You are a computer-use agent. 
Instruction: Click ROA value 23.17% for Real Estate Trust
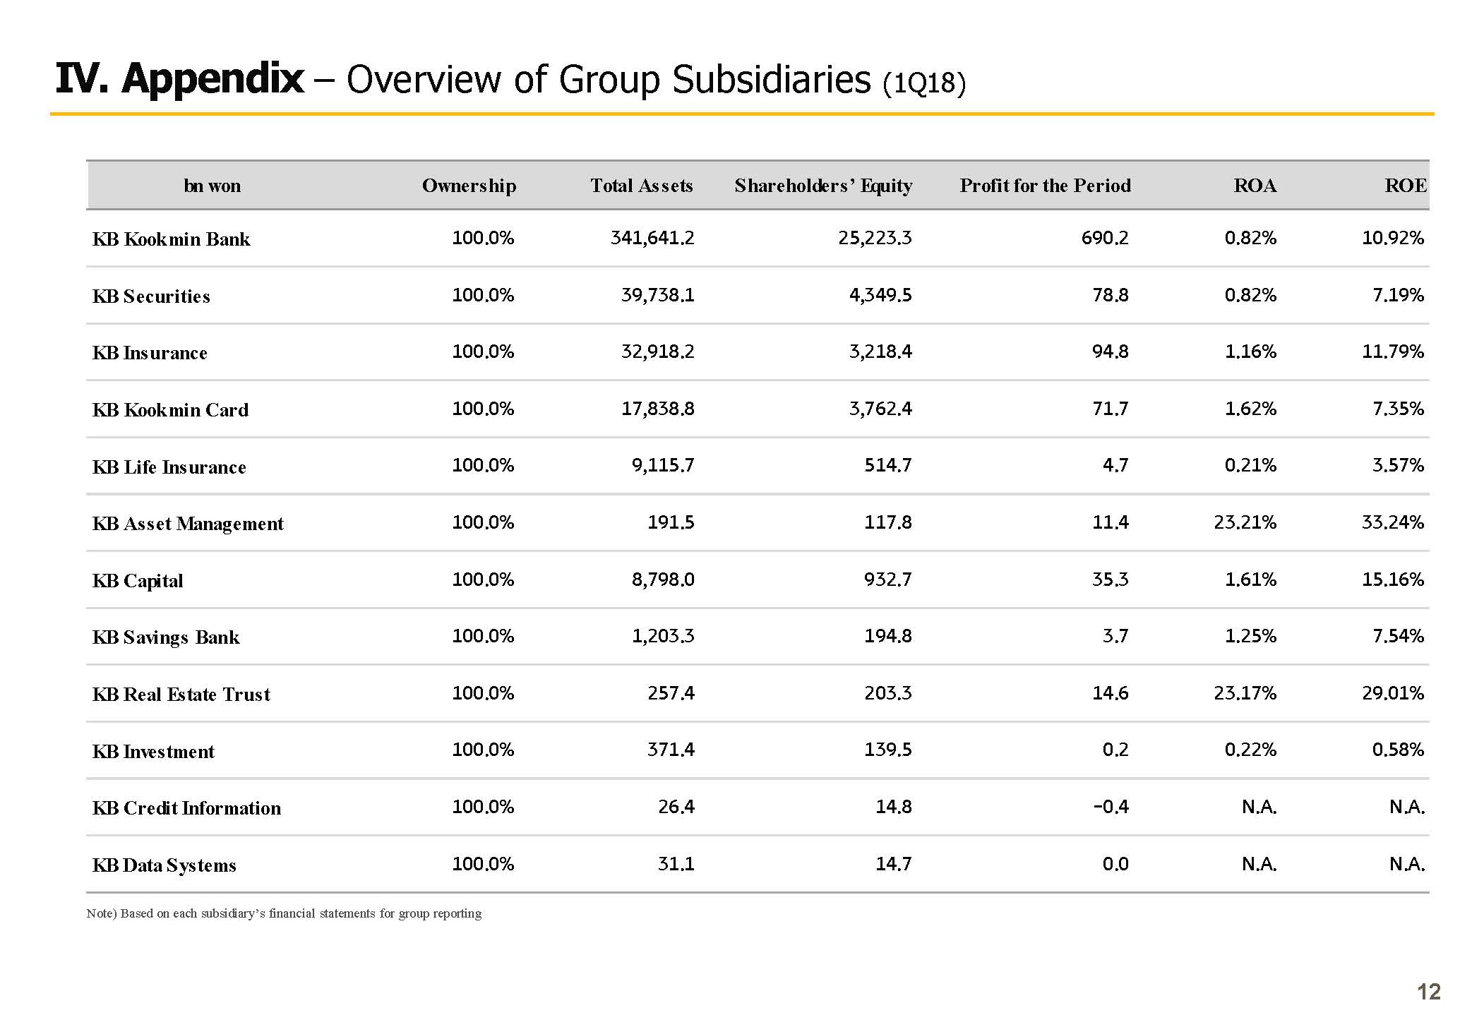[1245, 693]
